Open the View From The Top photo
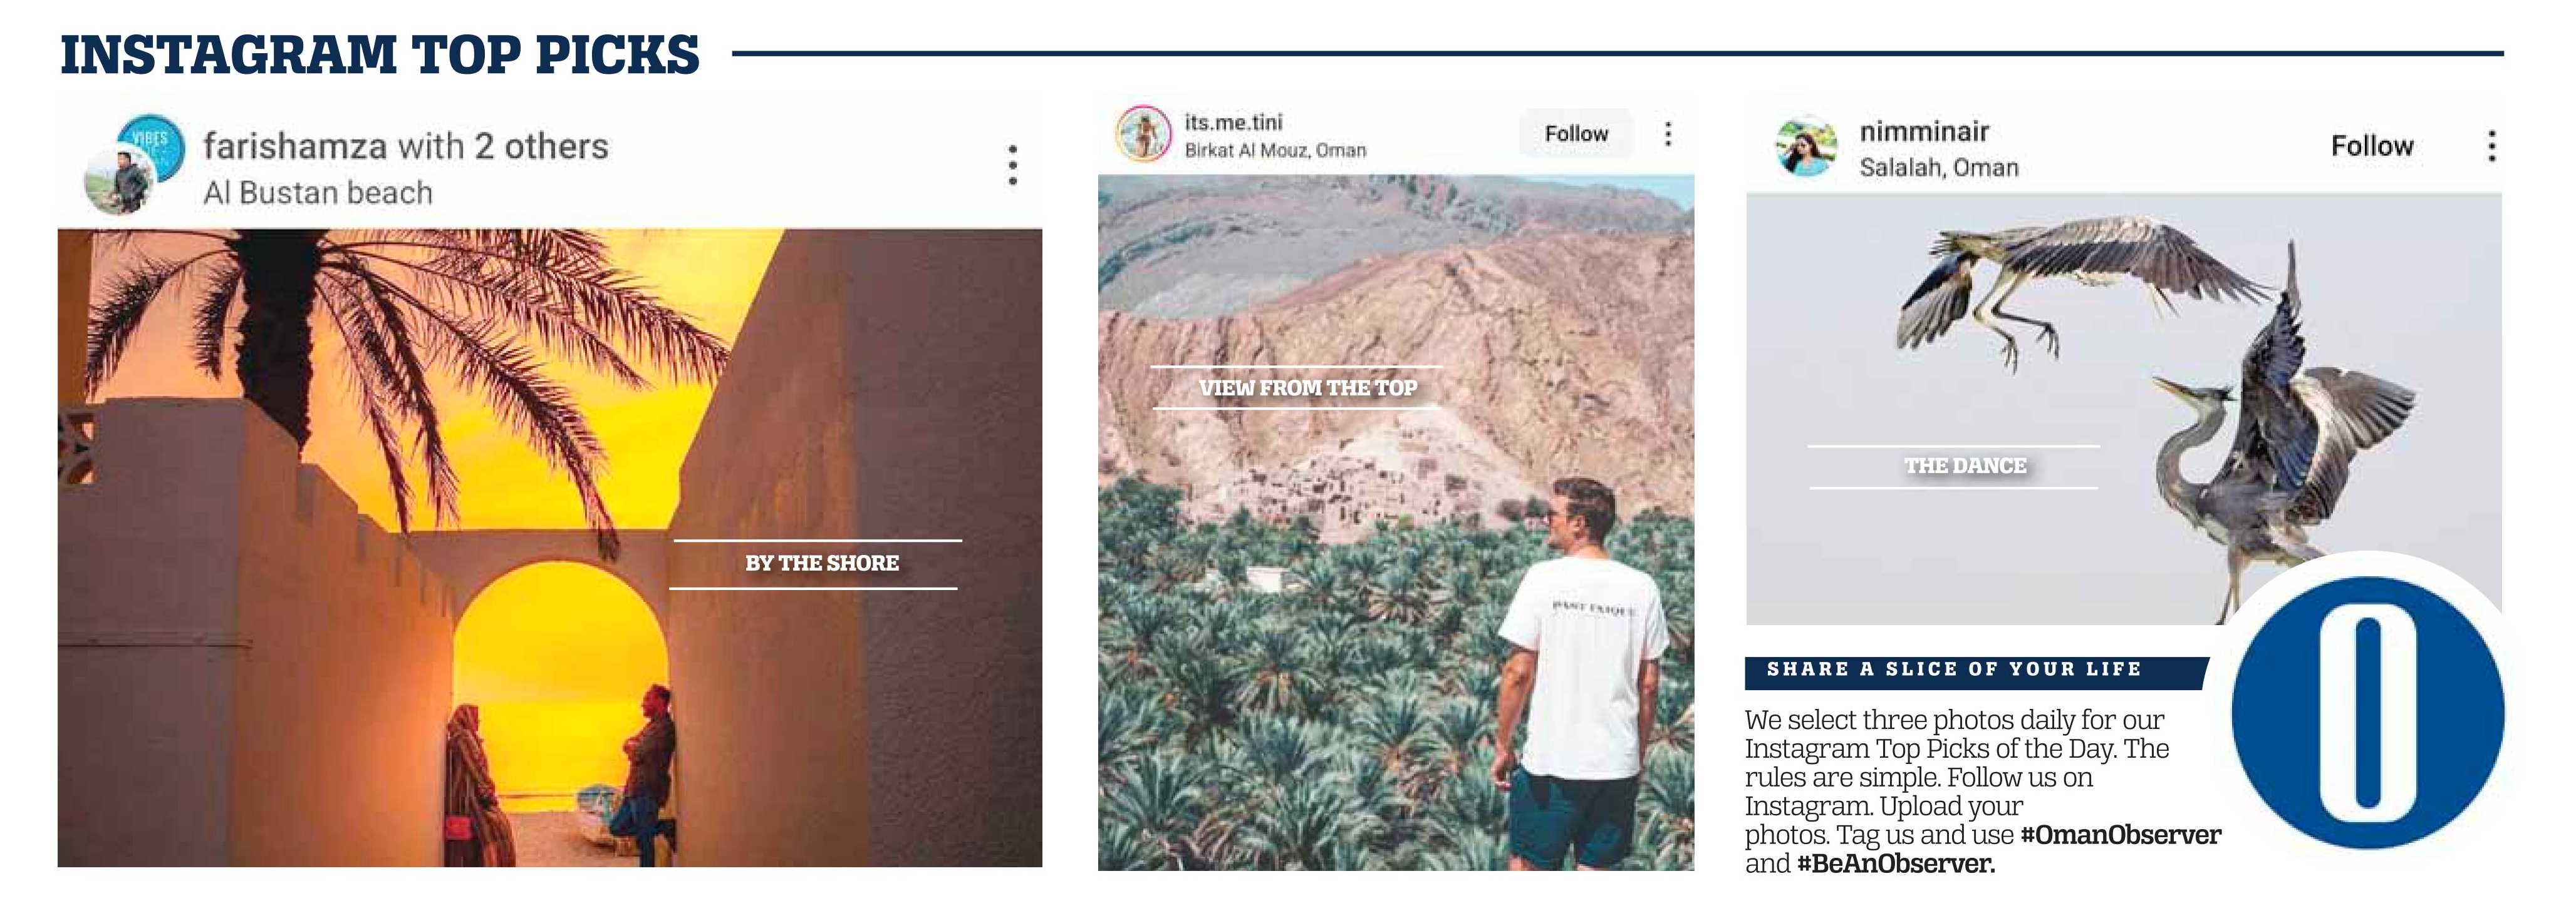Viewport: 2576px width, 906px height. point(1396,522)
